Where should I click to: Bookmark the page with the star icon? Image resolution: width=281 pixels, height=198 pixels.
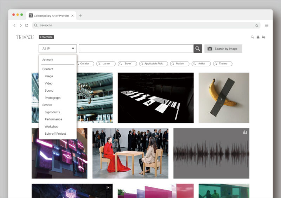pos(257,25)
